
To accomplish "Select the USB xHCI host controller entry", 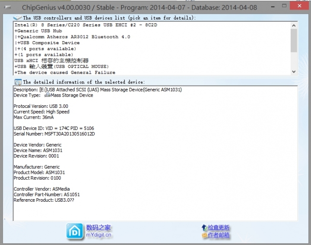I will point(51,61).
